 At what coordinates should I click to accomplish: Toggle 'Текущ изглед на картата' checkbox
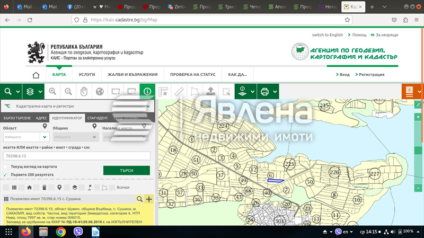[x=6, y=166]
